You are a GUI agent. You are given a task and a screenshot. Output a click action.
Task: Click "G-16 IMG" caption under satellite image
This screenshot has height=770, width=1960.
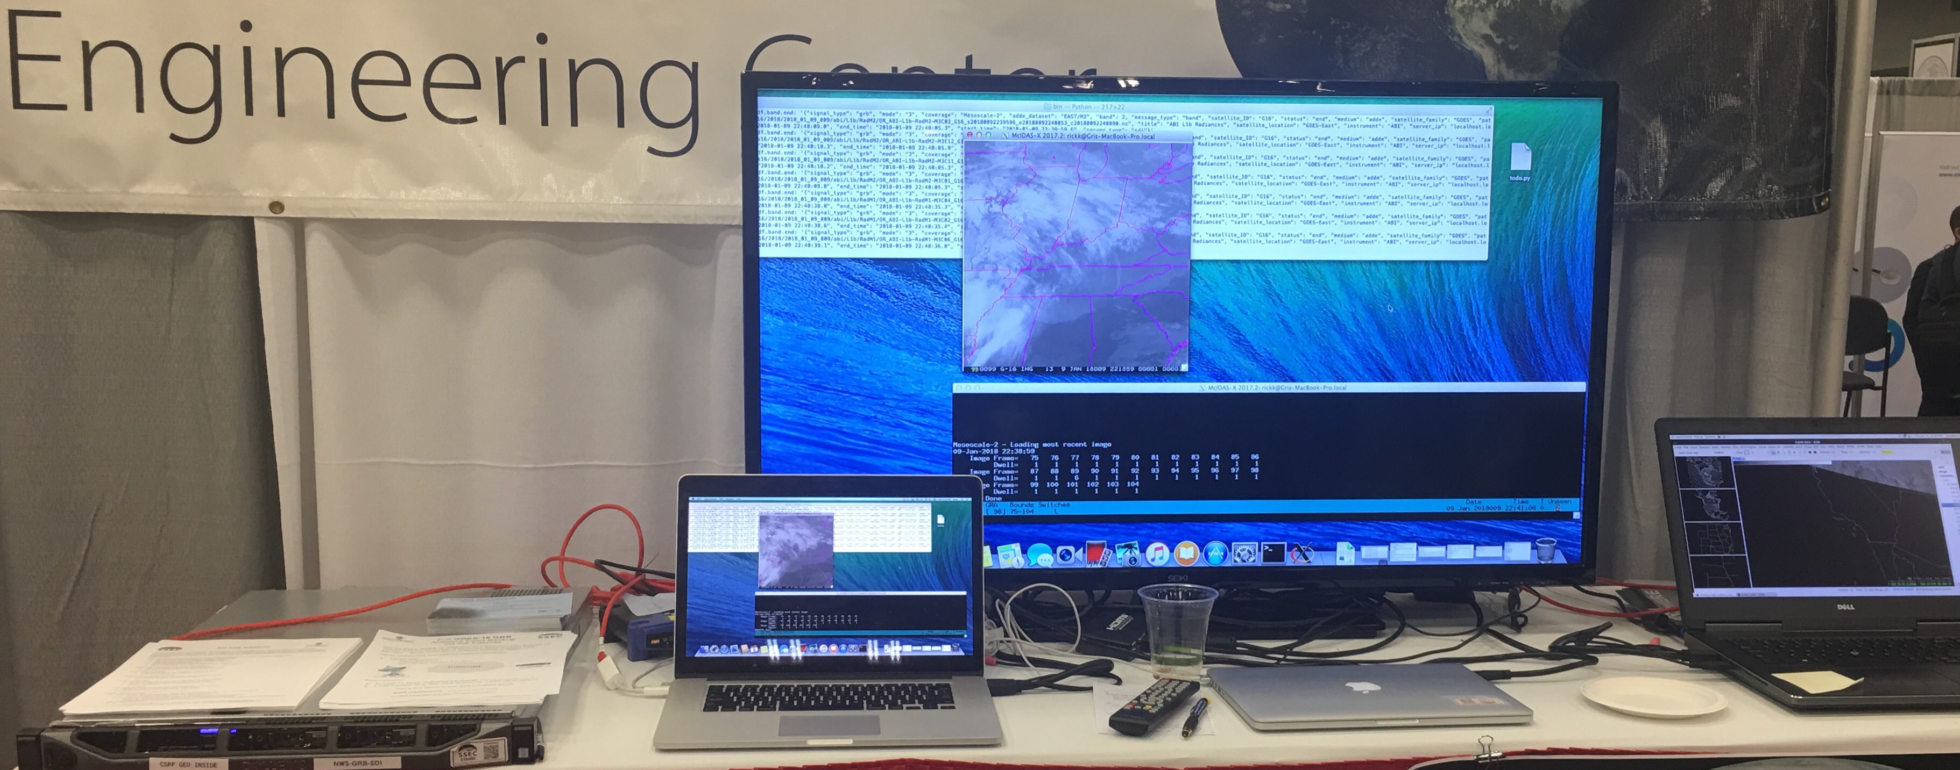(1016, 370)
